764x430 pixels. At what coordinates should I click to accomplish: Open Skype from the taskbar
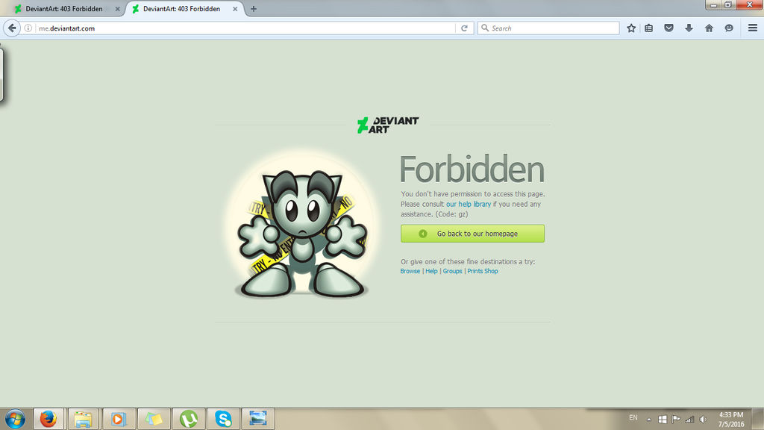(224, 418)
